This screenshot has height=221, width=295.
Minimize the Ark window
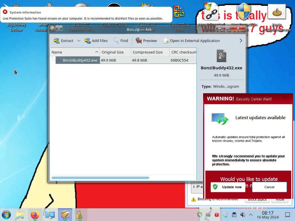220,28
